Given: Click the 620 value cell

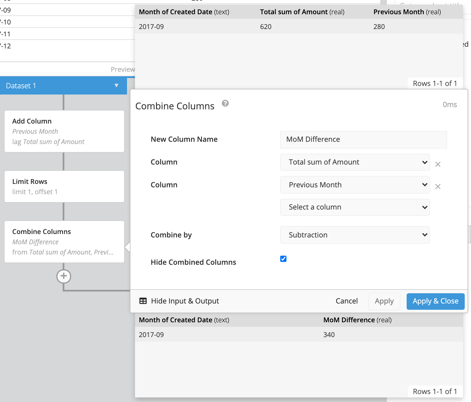Looking at the screenshot, I should click(266, 26).
